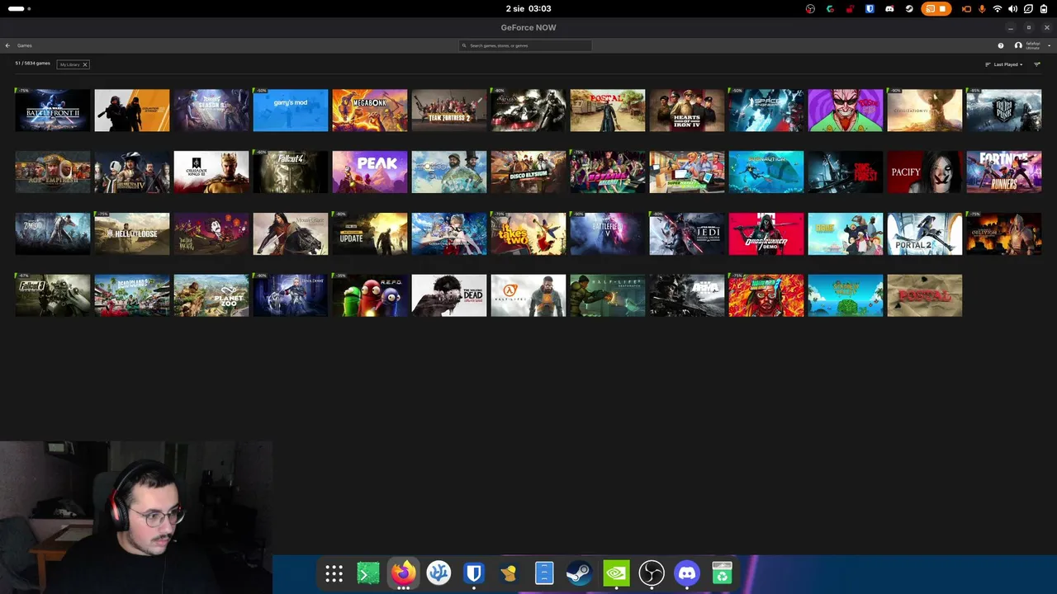Select the Hell Let Loose tile
Screen dimensions: 1057x594
(x=132, y=234)
